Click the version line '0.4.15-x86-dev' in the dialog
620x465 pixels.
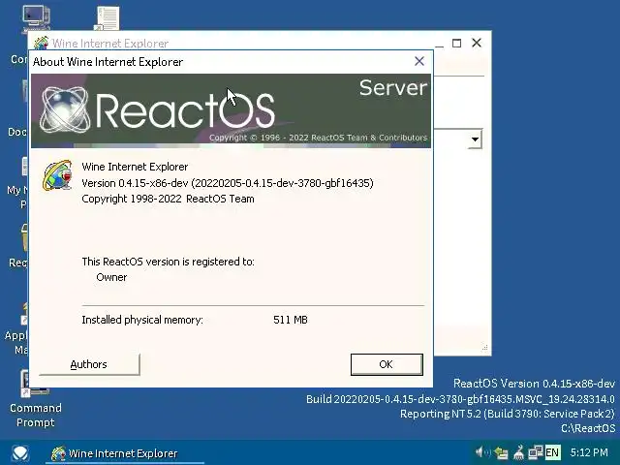(228, 183)
